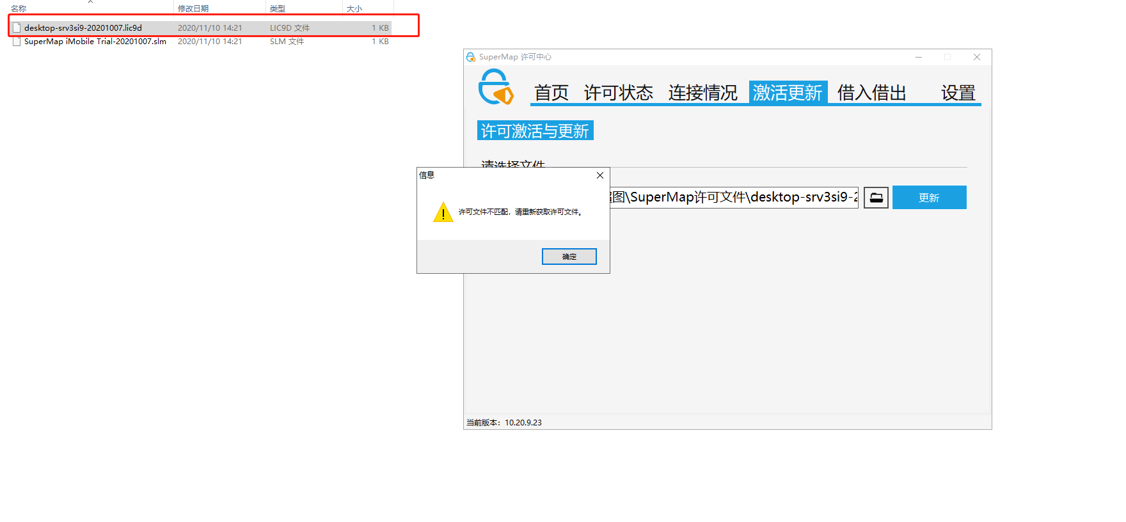
Task: Click the SuperMap iMobile Trial .slm file icon
Action: [x=17, y=41]
